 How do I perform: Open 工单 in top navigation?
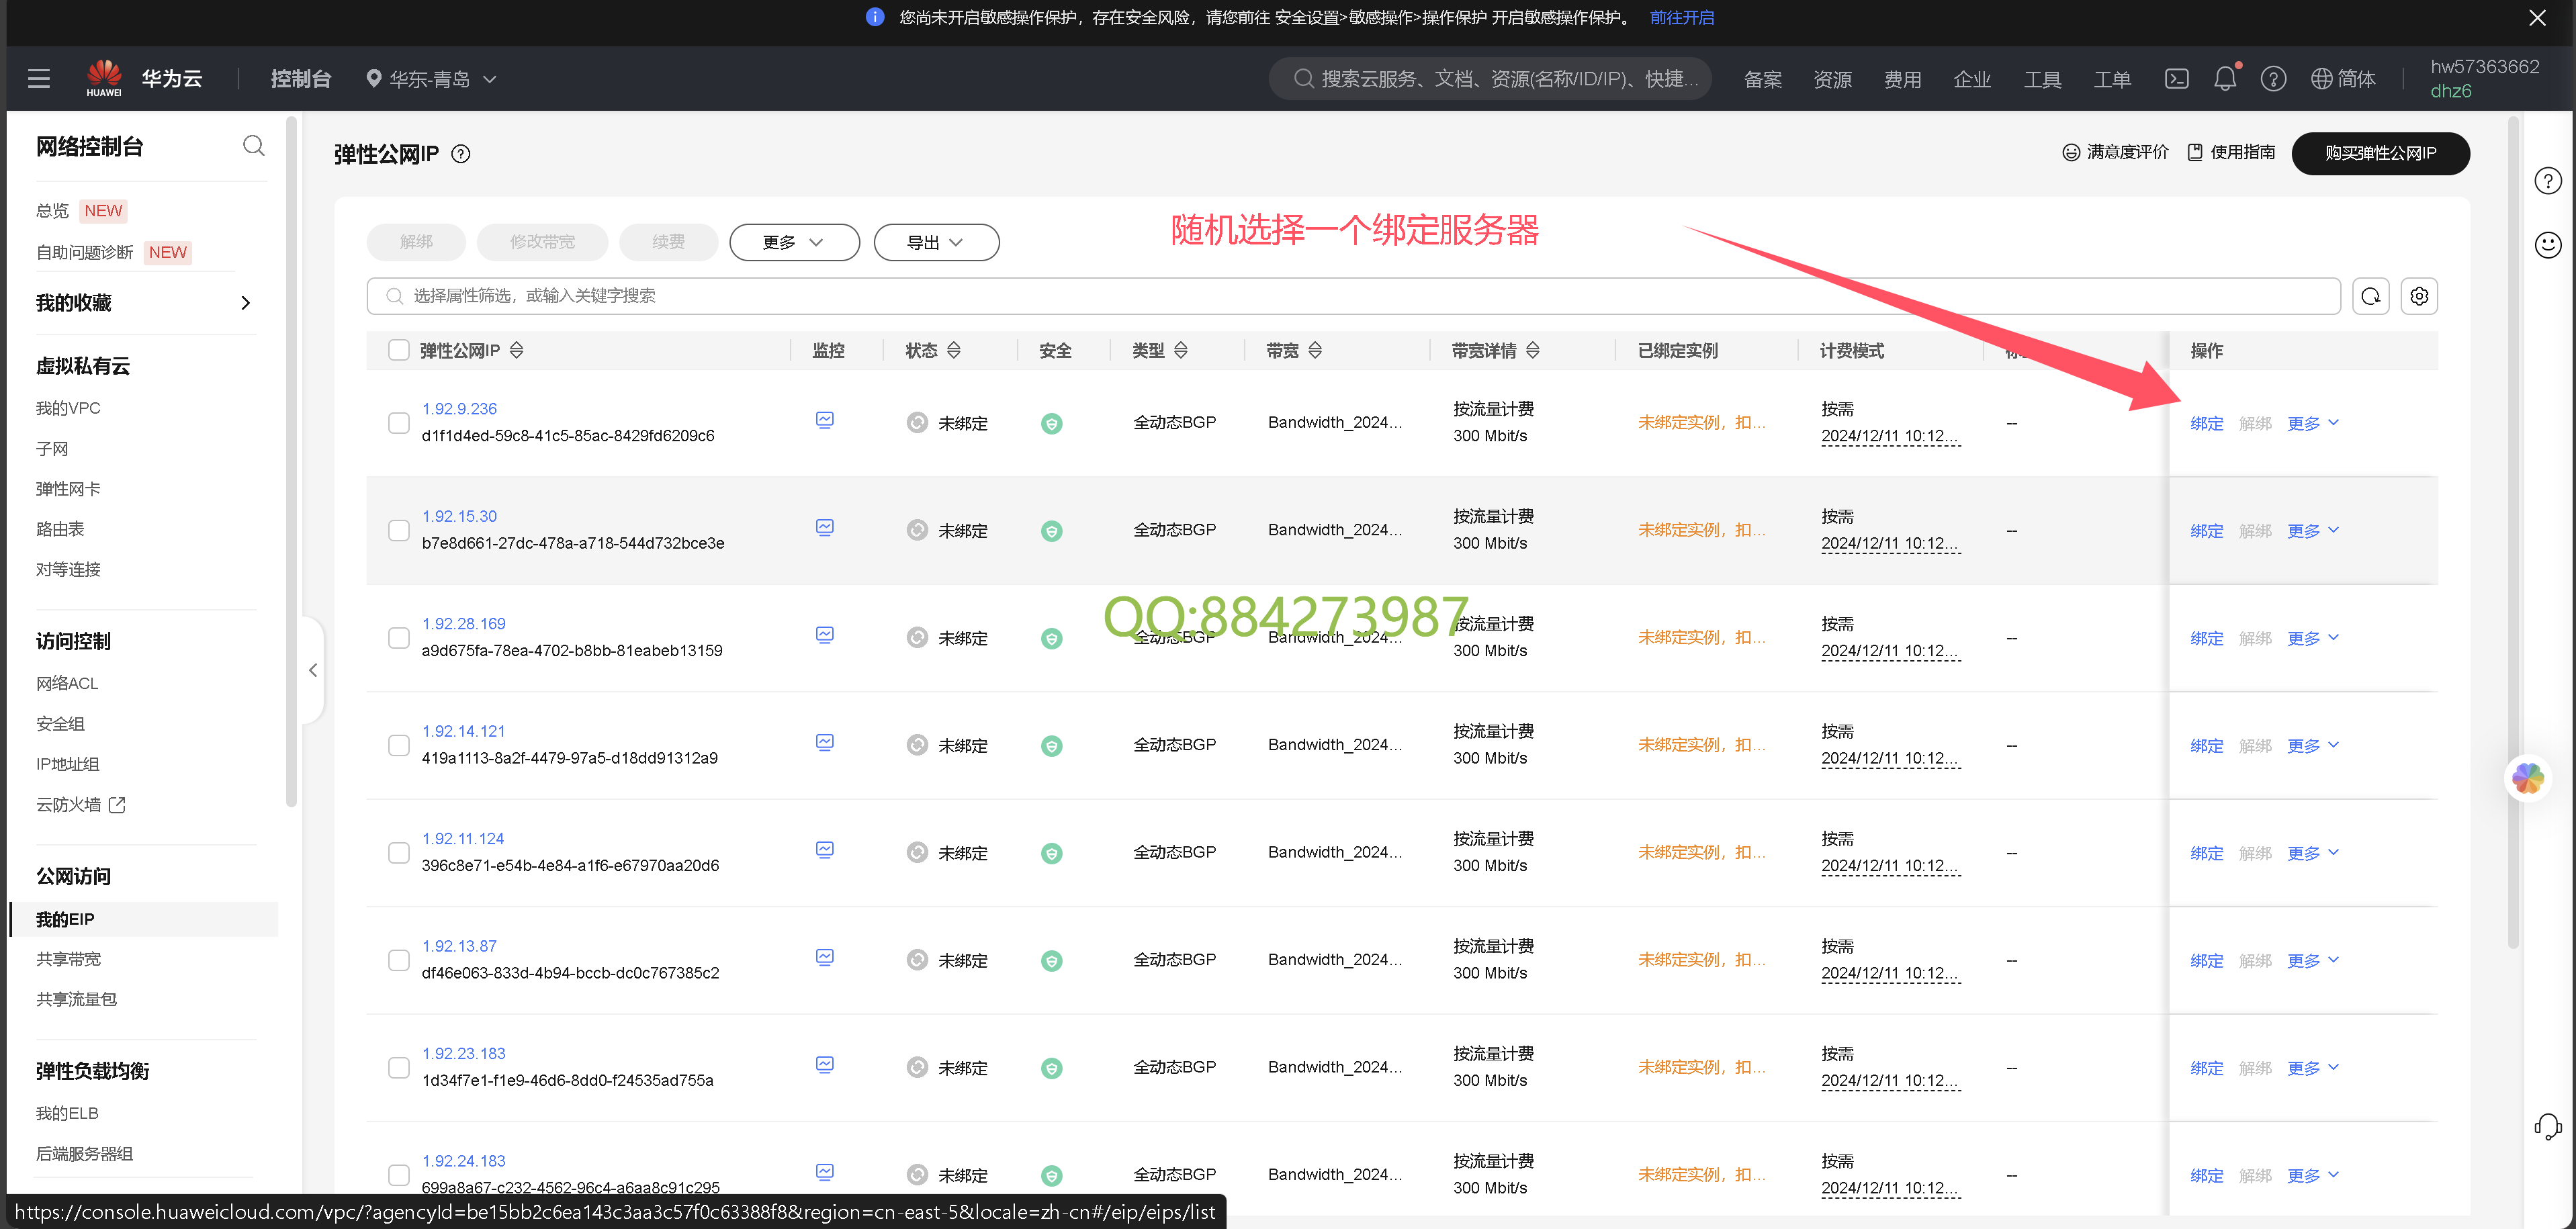(2112, 79)
